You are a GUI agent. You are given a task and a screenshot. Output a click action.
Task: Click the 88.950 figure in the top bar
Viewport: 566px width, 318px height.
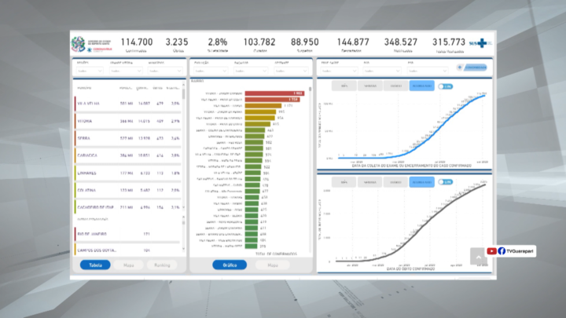tap(305, 42)
